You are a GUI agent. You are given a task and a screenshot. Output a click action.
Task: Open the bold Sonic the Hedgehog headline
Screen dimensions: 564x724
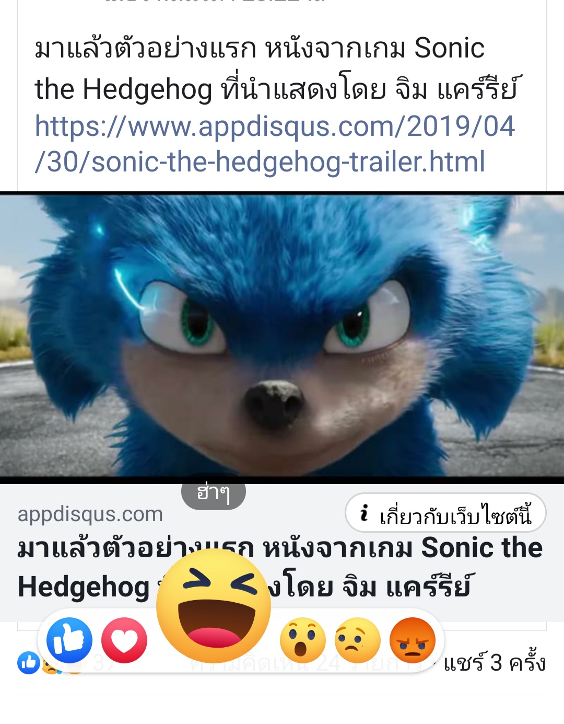[x=280, y=567]
